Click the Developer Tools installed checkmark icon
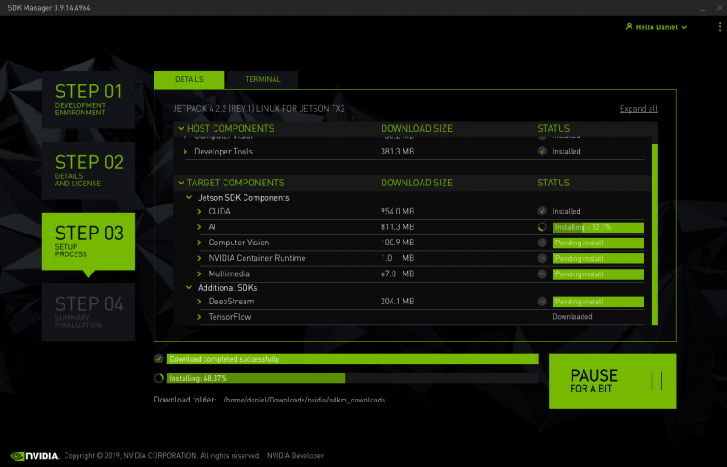 tap(542, 152)
